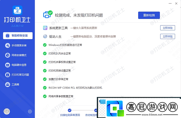Viewport: 181px width, 118px height.
Task: Click the check icon beside 发票打印字库正常
Action: pyautogui.click(x=45, y=79)
